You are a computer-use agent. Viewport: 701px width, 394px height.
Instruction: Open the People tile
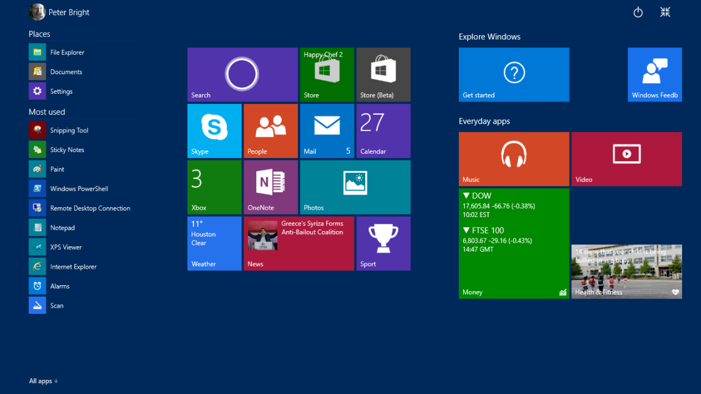click(270, 131)
